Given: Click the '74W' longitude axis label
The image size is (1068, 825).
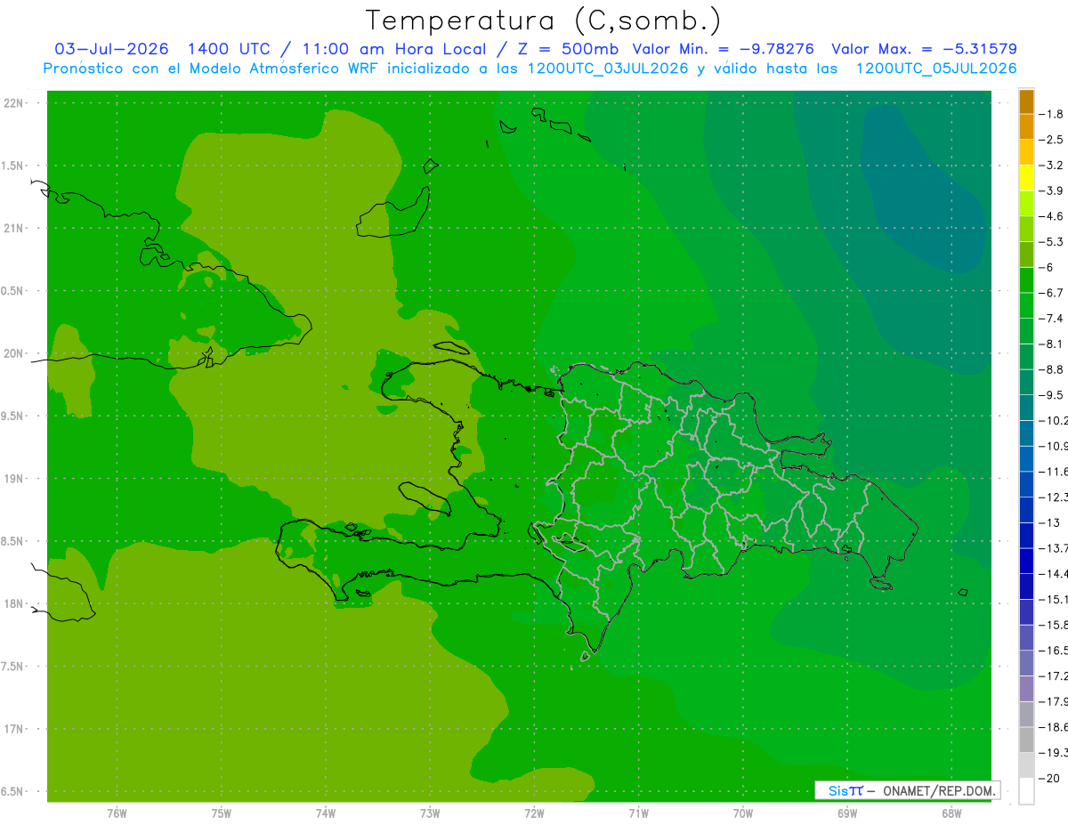Looking at the screenshot, I should click(x=326, y=813).
